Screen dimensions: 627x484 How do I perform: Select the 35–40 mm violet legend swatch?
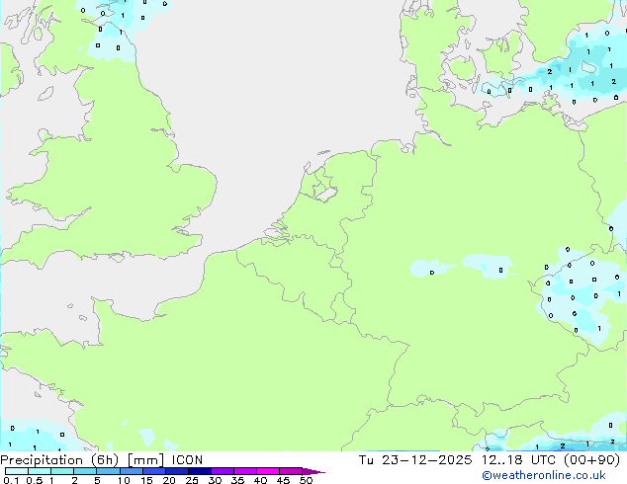pyautogui.click(x=245, y=471)
